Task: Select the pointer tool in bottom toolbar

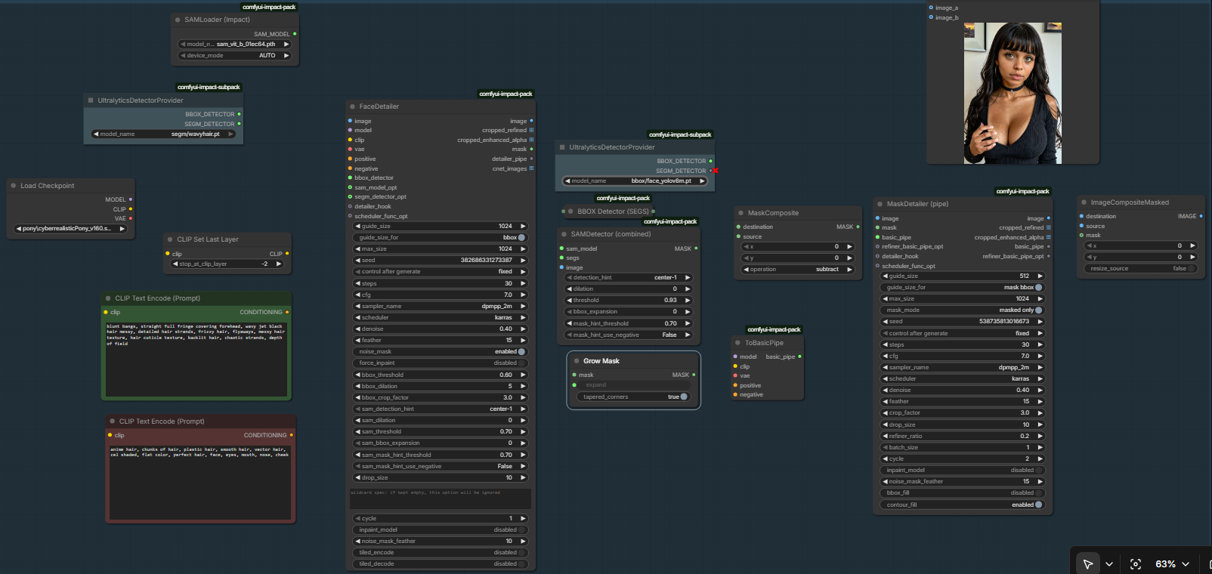Action: click(1087, 564)
